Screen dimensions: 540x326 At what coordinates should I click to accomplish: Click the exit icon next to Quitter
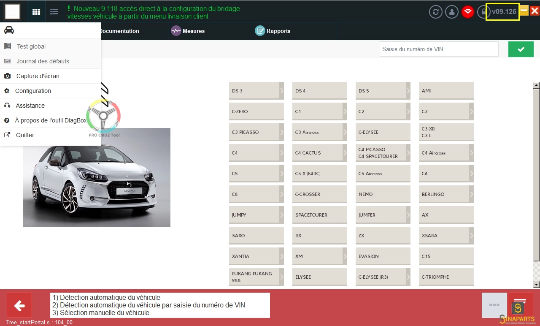click(7, 135)
